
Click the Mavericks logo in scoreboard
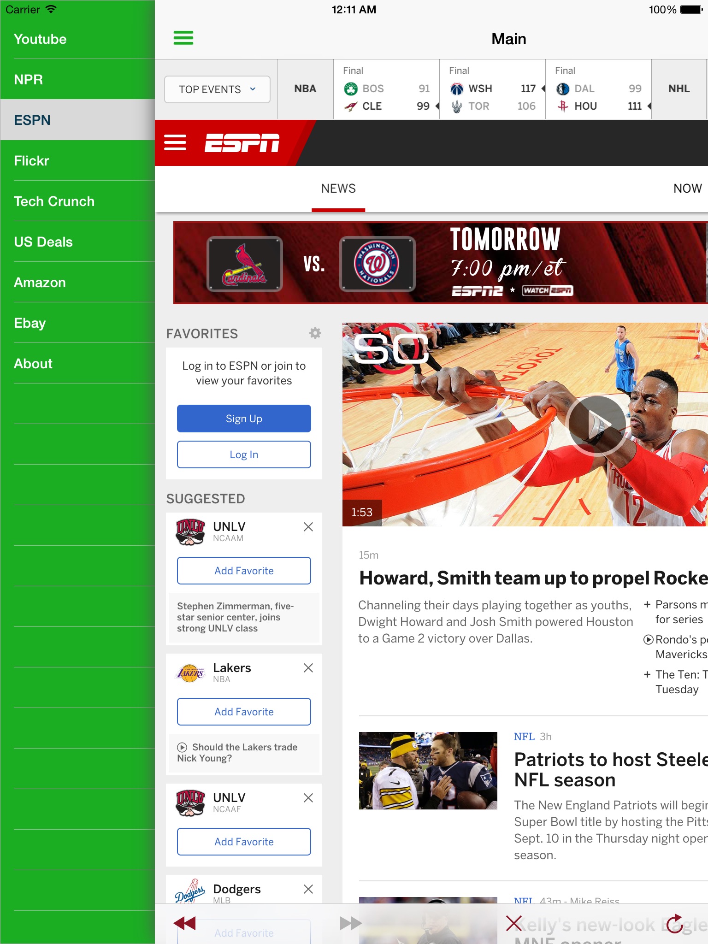pyautogui.click(x=563, y=88)
